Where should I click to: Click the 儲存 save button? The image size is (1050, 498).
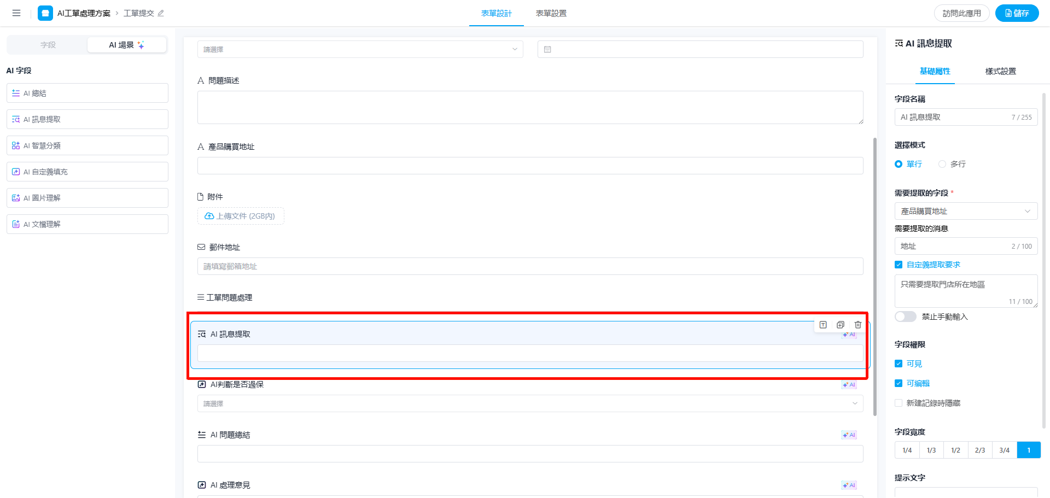pyautogui.click(x=1017, y=13)
